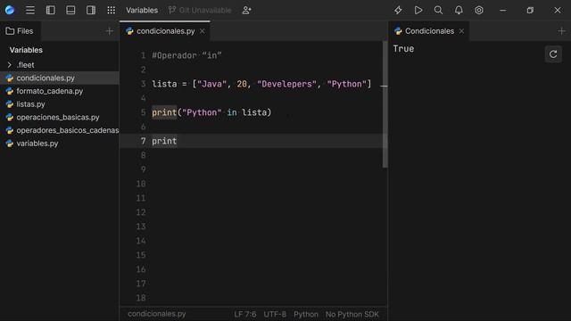Run the program with play icon
Image resolution: width=571 pixels, height=321 pixels.
(418, 10)
